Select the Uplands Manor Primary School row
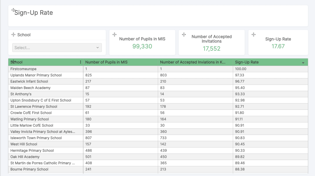This screenshot has width=315, height=176. (36, 75)
